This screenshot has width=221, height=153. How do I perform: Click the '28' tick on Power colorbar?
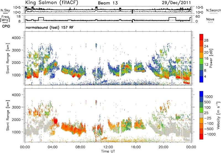point(206,40)
